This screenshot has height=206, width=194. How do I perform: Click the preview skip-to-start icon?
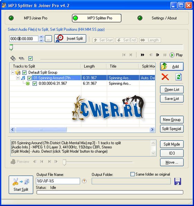click(x=42, y=162)
